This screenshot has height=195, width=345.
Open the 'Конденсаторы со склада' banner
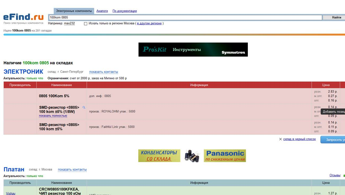(x=159, y=156)
